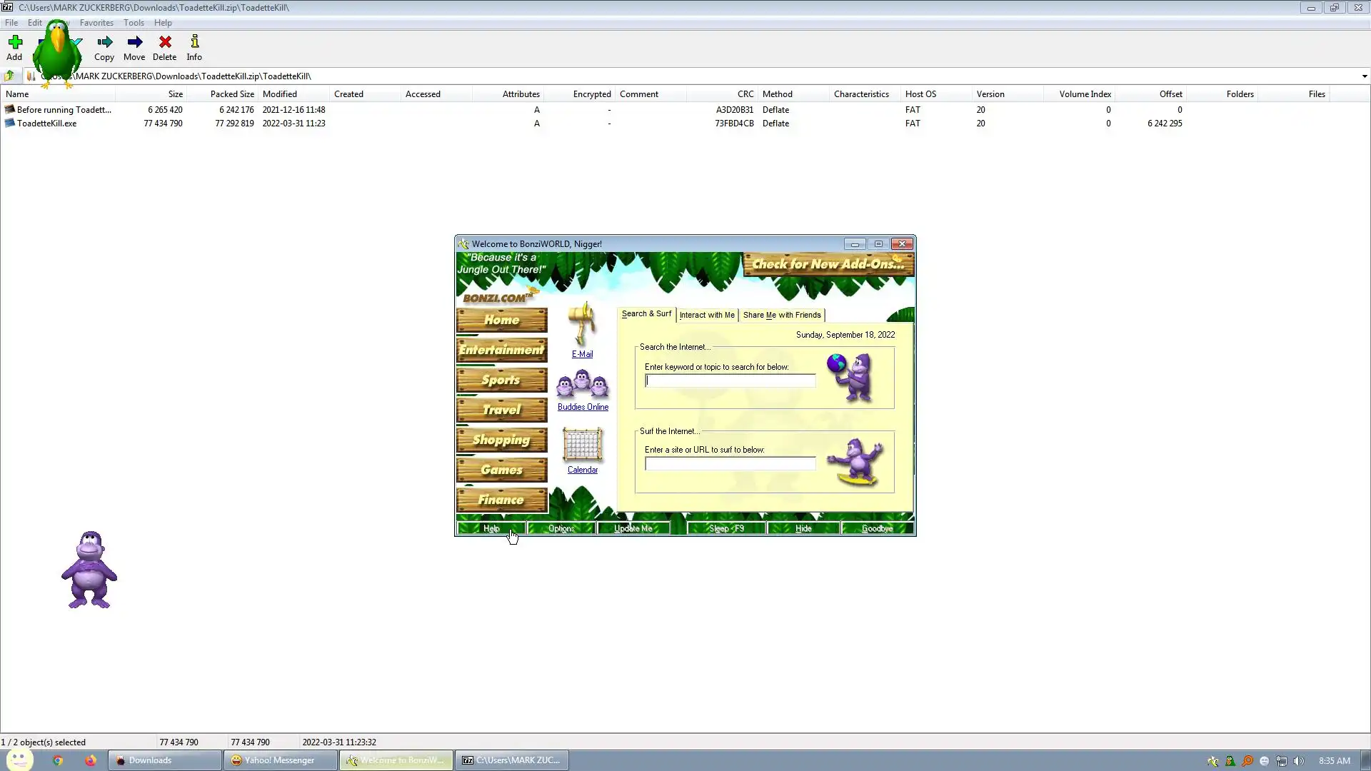Open Yahoo! Messenger from the taskbar
This screenshot has width=1371, height=771.
(280, 760)
